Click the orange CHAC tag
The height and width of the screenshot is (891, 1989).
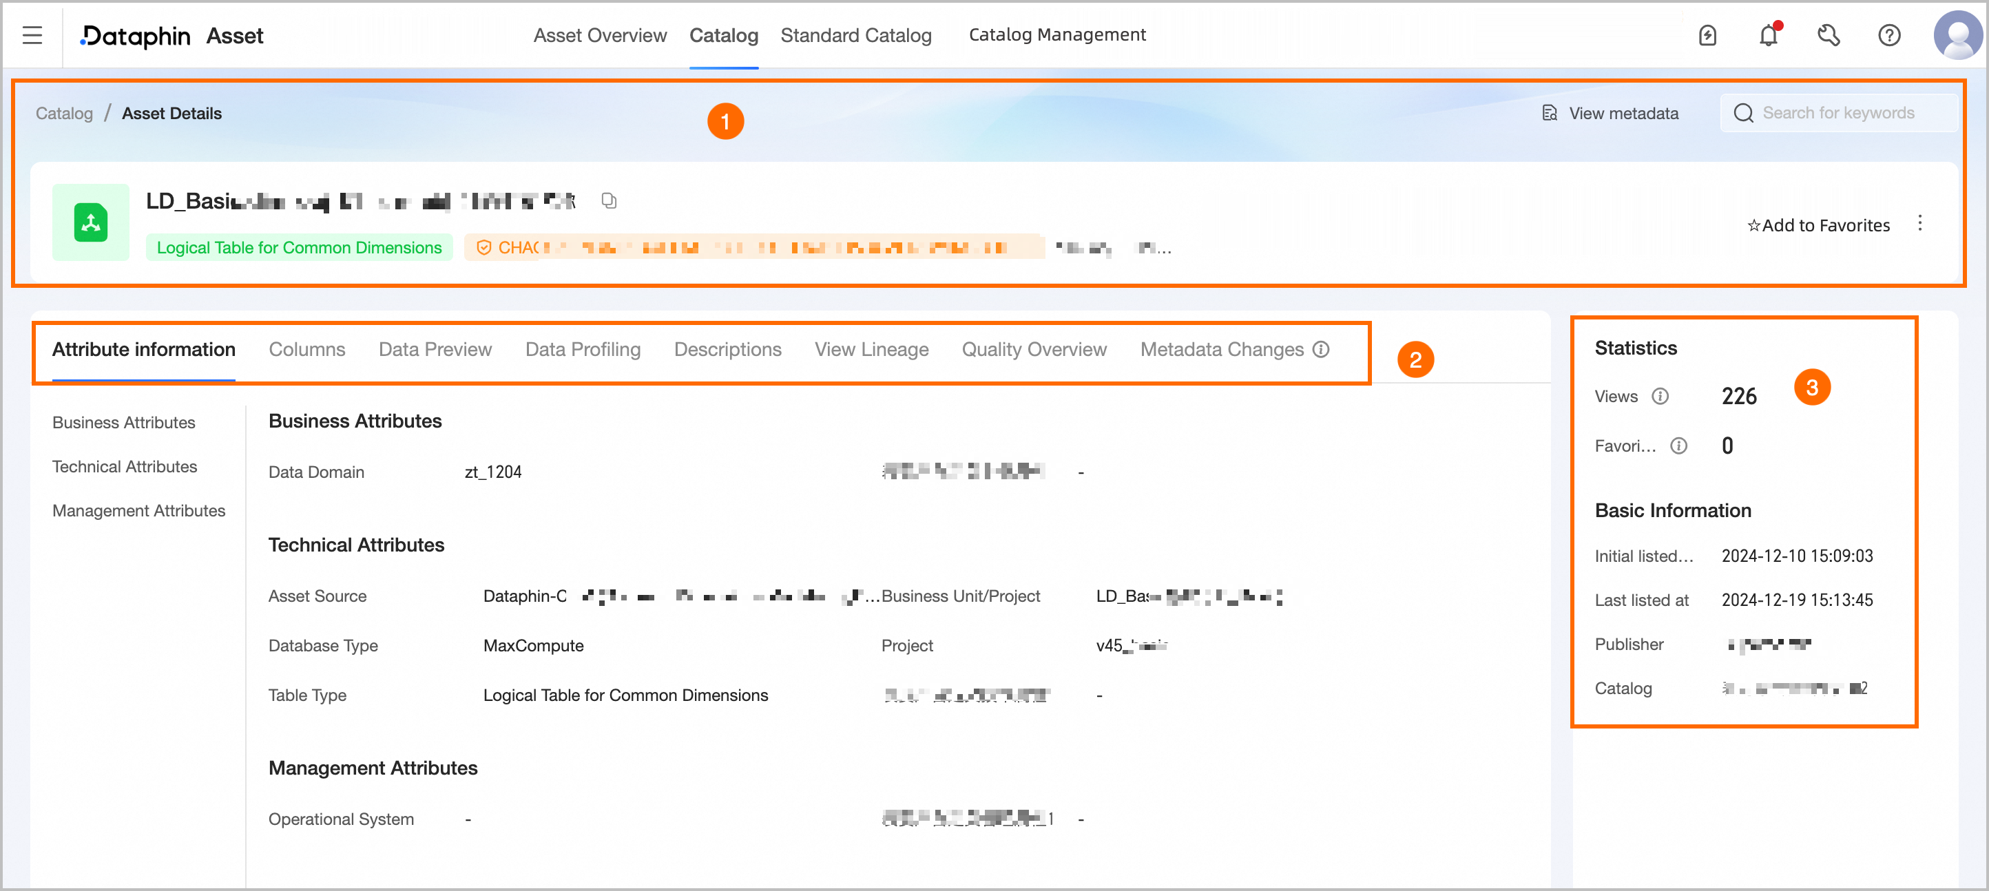pyautogui.click(x=753, y=248)
